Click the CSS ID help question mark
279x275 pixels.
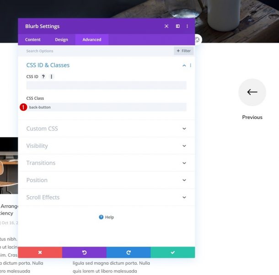point(43,76)
